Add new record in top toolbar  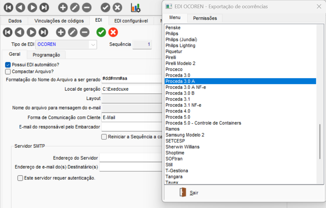(x=63, y=8)
